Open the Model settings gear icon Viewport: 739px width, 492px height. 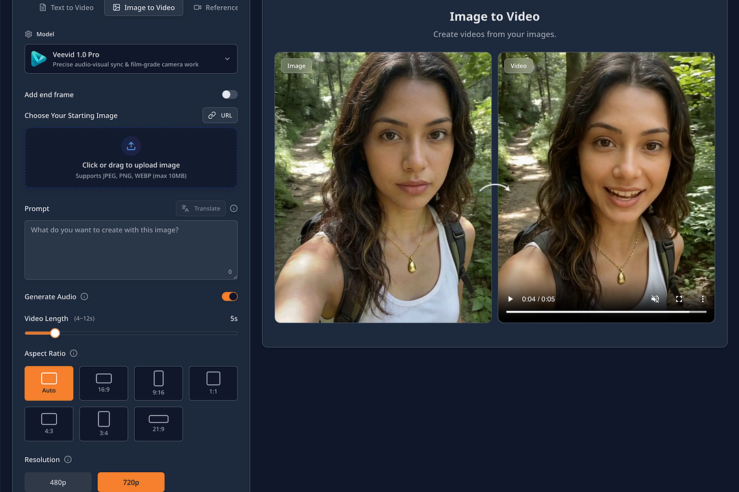pos(27,33)
